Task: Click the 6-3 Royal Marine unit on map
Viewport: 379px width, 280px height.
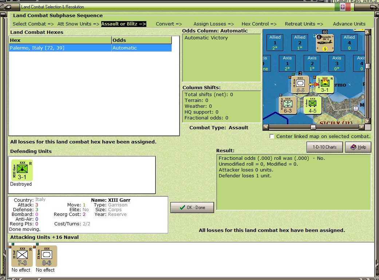Action: tap(288, 105)
